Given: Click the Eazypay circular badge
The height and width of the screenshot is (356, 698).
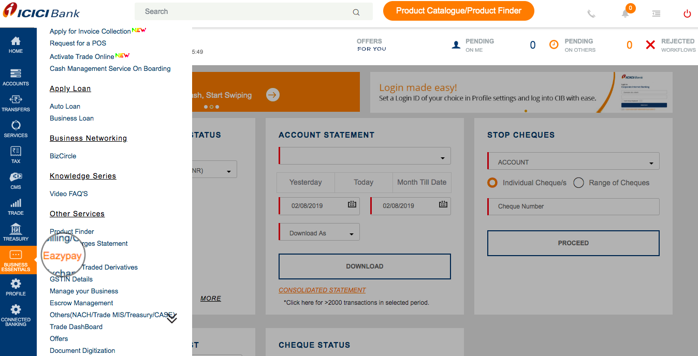Looking at the screenshot, I should point(63,255).
